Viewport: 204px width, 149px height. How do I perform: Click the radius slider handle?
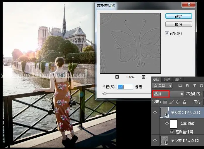tap(105, 93)
